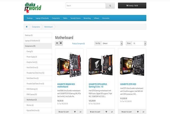Click the home icon in breadcrumb
Viewport: 170px width, 114px height.
(x=27, y=27)
